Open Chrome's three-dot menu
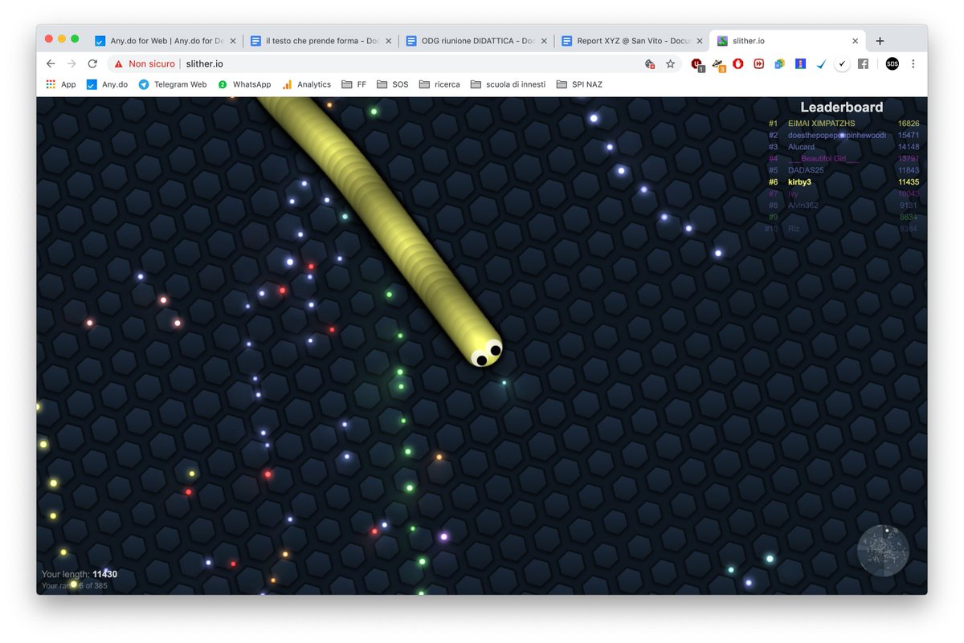This screenshot has height=643, width=964. click(913, 63)
